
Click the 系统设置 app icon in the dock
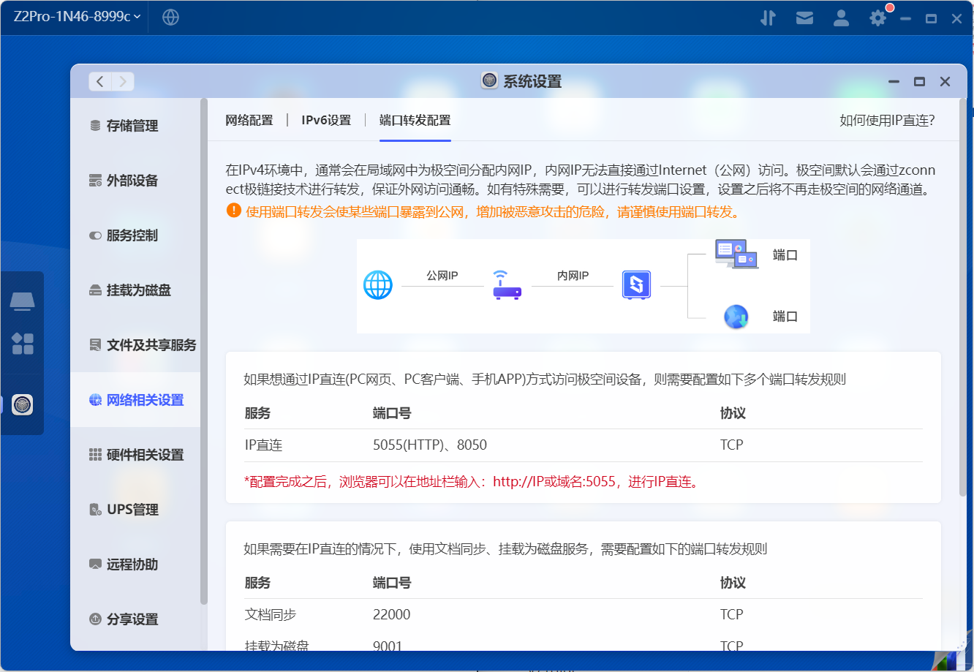23,405
